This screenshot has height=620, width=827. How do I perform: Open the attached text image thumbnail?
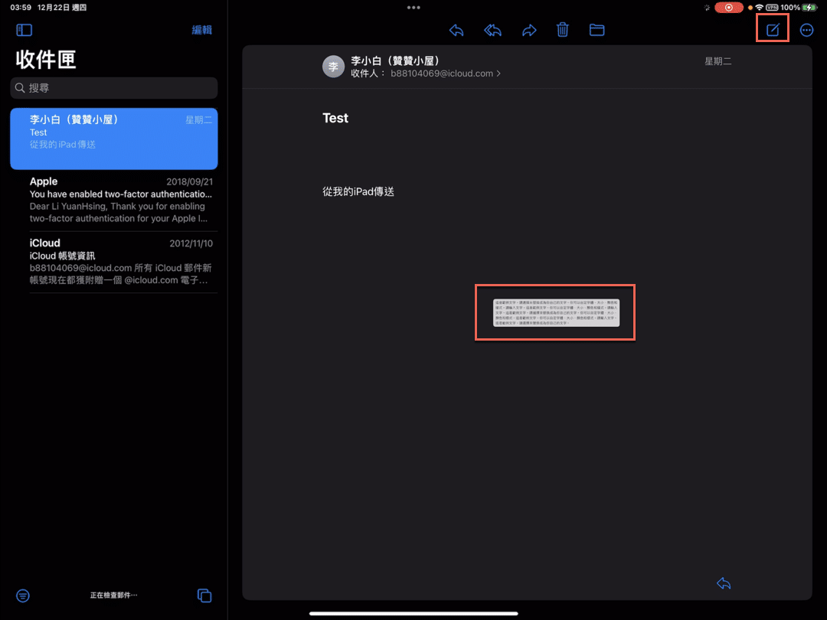(x=556, y=312)
